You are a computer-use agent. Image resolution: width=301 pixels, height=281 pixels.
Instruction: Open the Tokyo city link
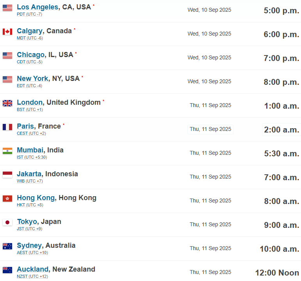tap(27, 222)
